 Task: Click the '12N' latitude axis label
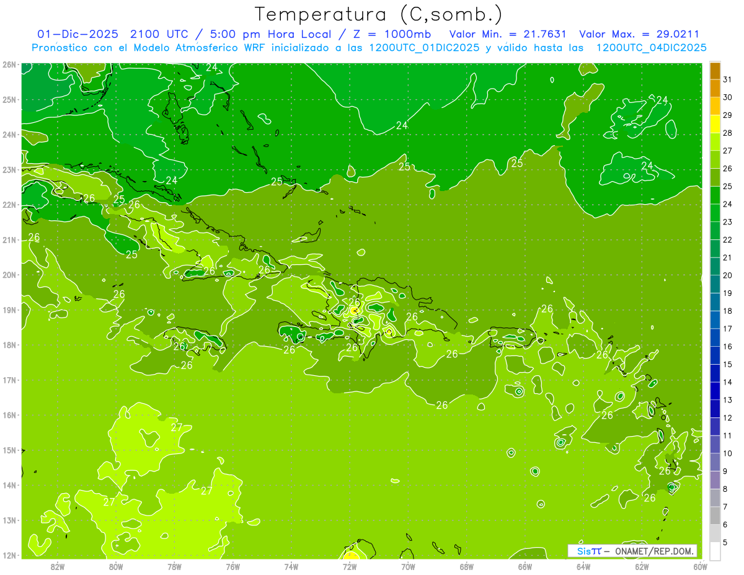9,555
